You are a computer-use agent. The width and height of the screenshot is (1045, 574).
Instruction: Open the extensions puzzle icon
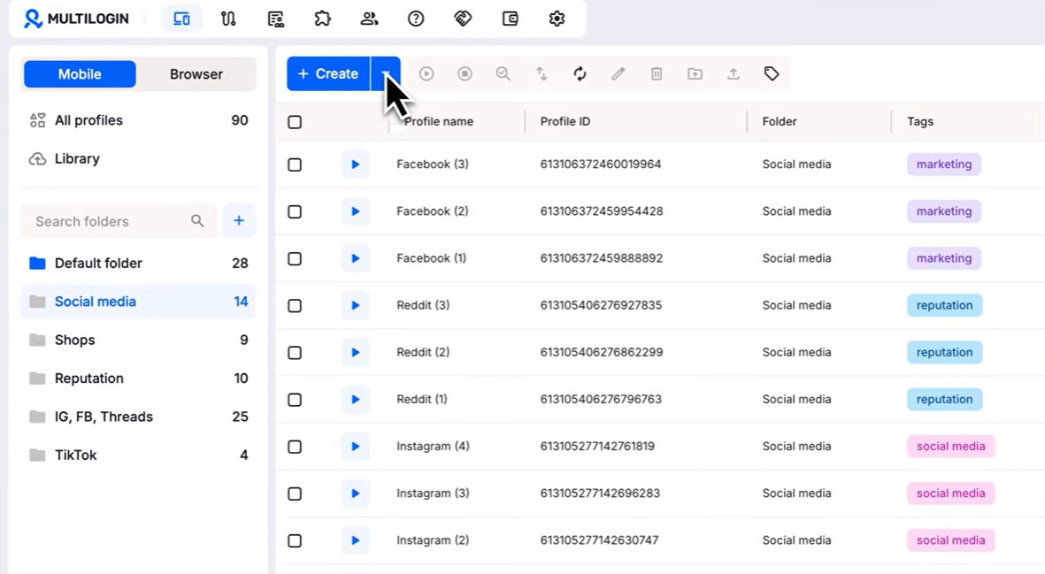[323, 19]
